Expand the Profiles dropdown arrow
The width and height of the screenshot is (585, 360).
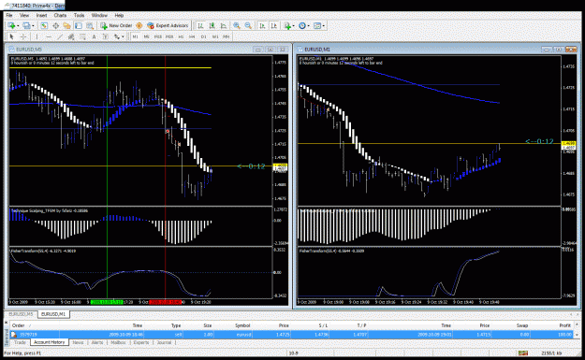pos(33,26)
